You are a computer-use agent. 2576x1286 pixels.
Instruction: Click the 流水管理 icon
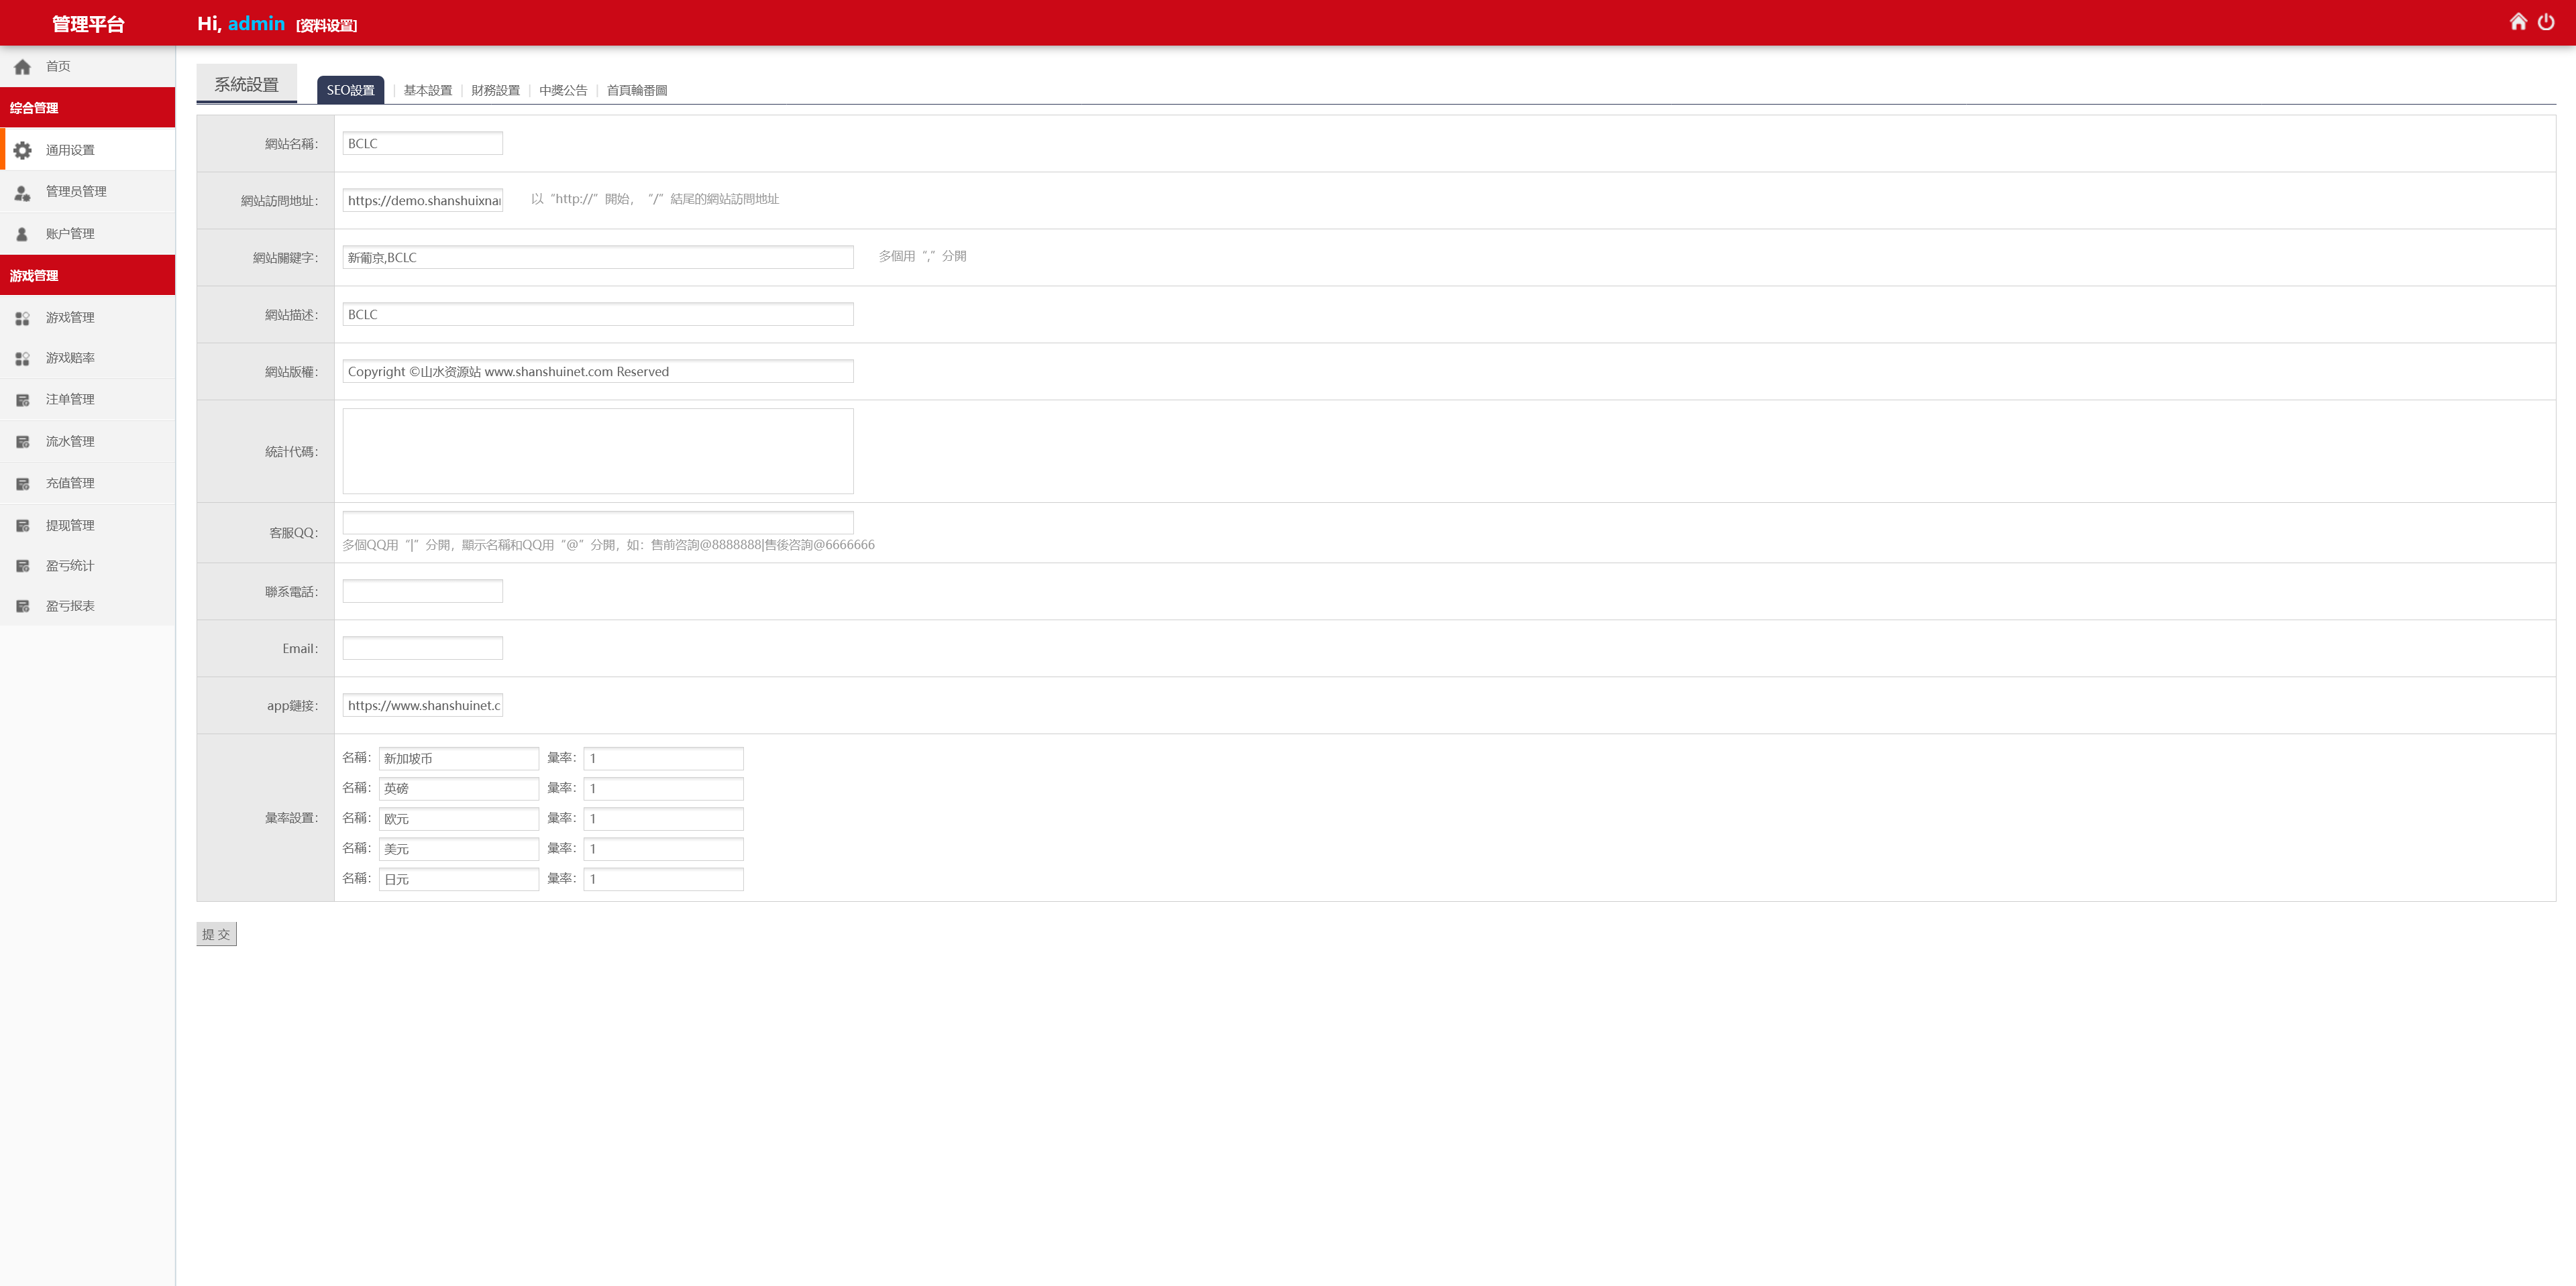pos(22,442)
